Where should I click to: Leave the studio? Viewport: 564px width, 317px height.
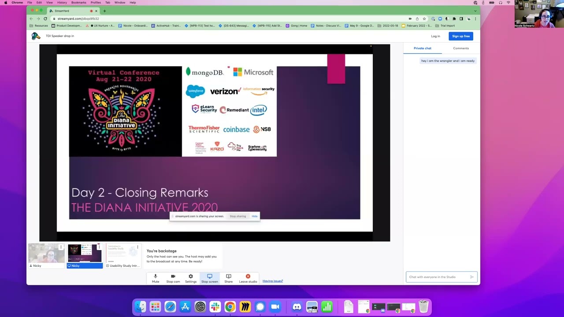pos(248,278)
